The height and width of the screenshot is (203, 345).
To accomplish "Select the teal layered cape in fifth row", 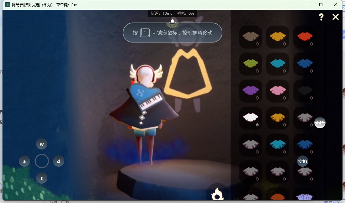I will click(x=278, y=145).
